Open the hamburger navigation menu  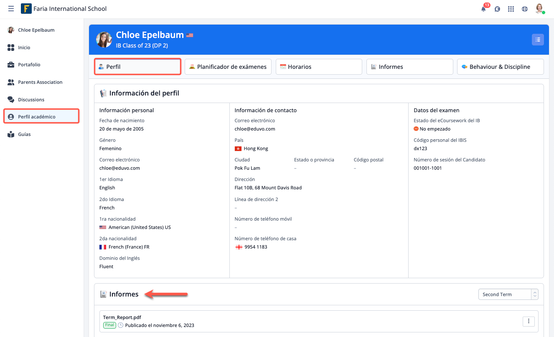11,9
